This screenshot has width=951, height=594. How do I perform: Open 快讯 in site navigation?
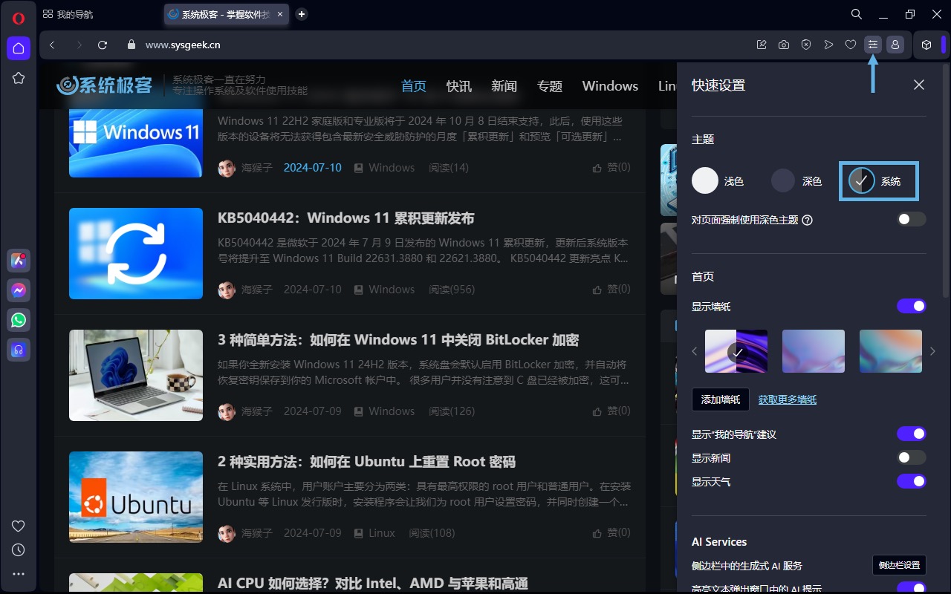pos(459,86)
